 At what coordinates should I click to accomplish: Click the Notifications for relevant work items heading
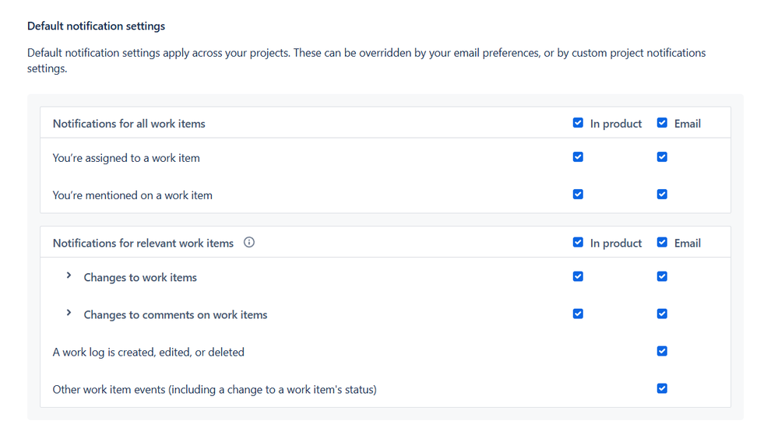tap(143, 244)
